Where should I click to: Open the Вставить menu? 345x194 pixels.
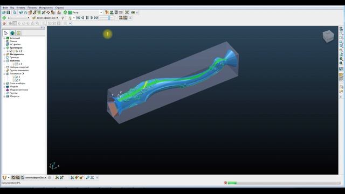[x=21, y=8]
